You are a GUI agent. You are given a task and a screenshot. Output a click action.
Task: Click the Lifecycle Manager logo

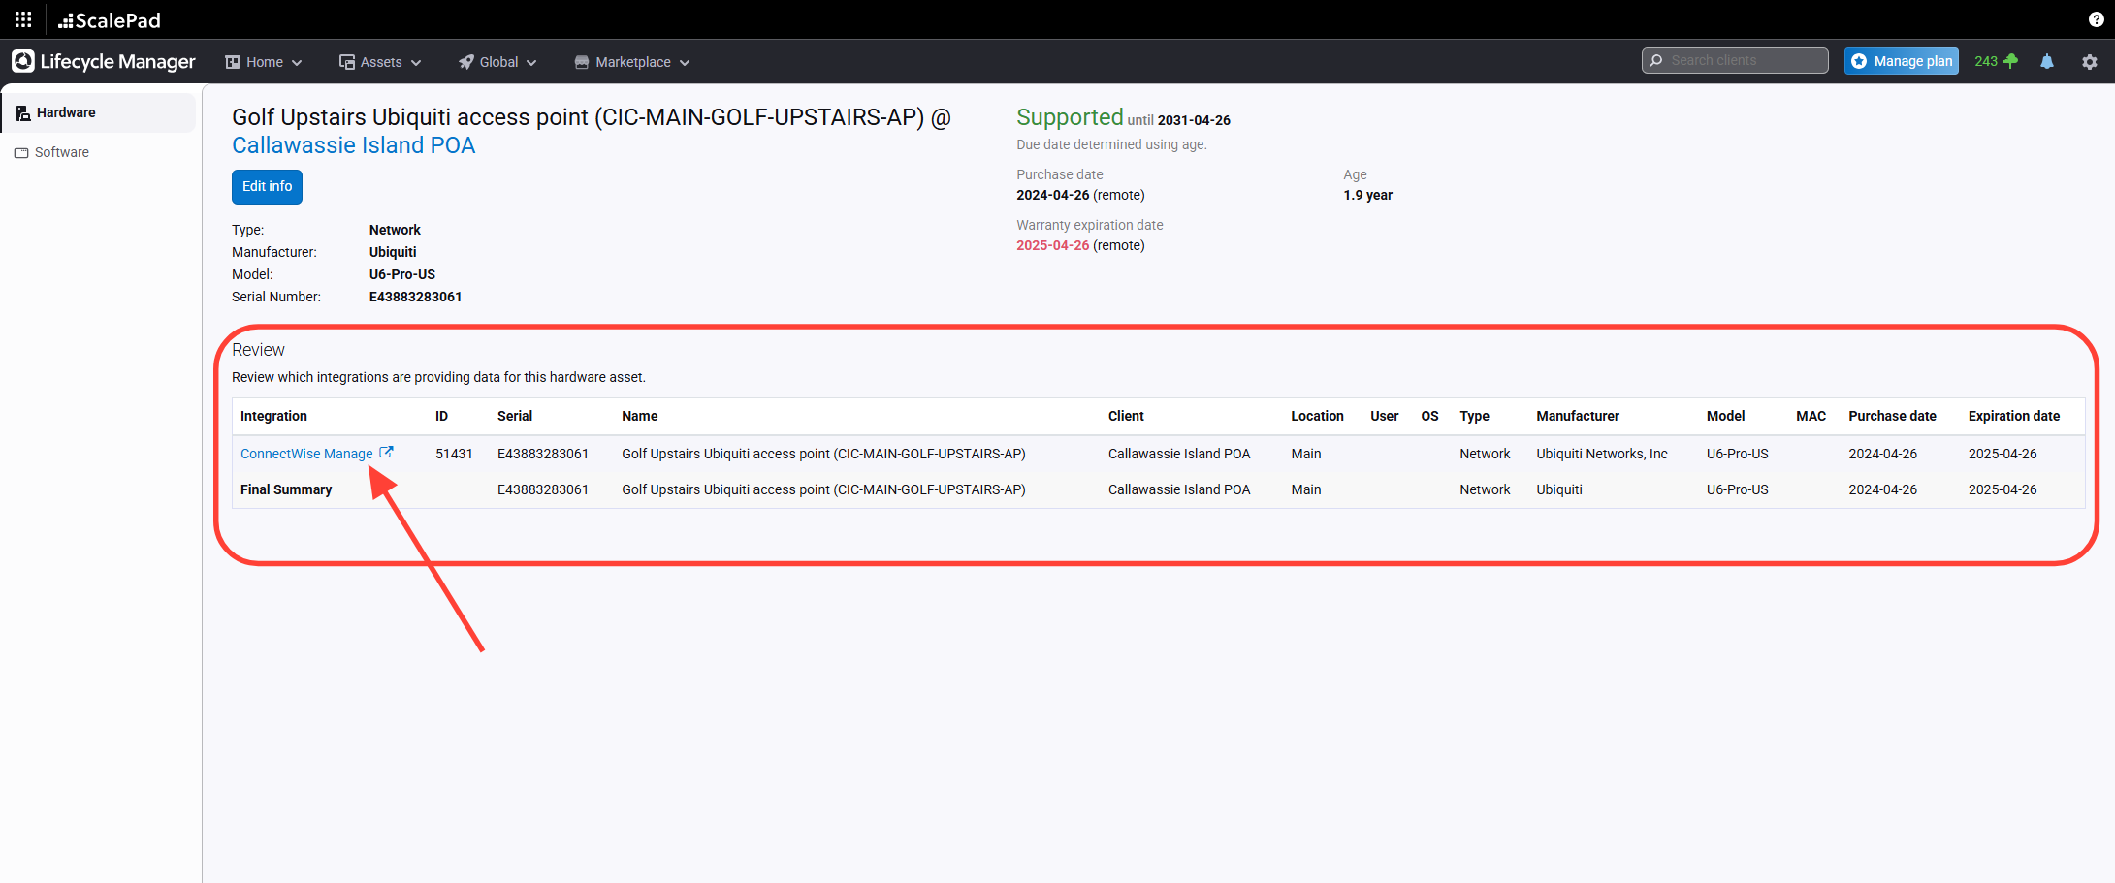pyautogui.click(x=104, y=61)
